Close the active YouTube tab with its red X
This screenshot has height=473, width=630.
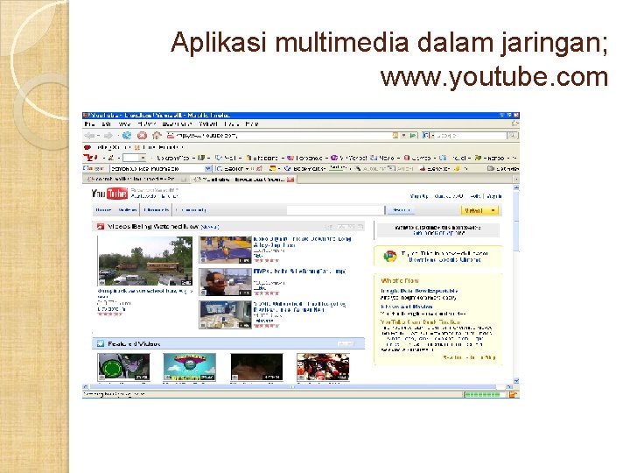(x=290, y=180)
